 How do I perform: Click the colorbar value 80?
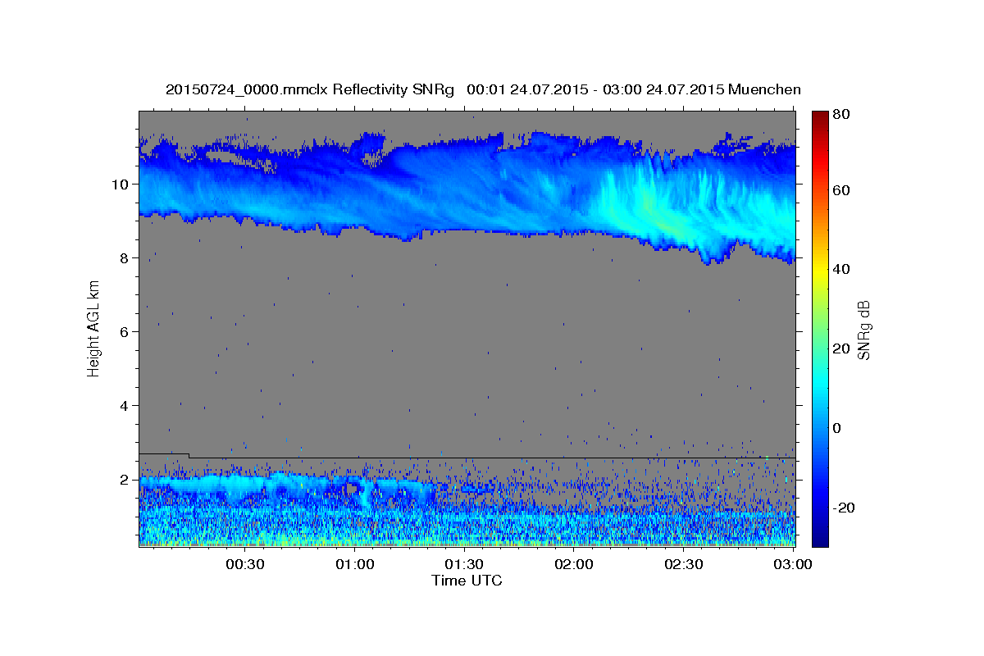[843, 115]
